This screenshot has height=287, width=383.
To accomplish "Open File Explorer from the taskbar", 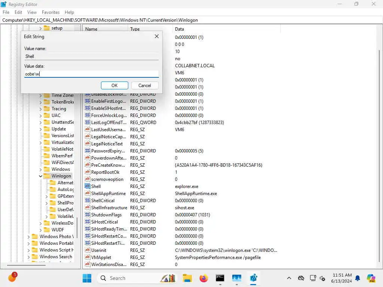I will 187,278.
